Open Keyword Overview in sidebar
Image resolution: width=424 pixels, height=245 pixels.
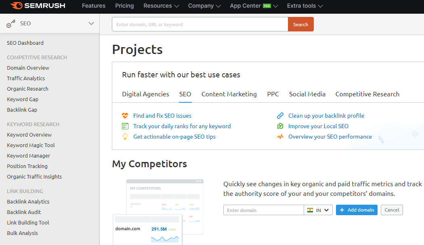pyautogui.click(x=29, y=135)
